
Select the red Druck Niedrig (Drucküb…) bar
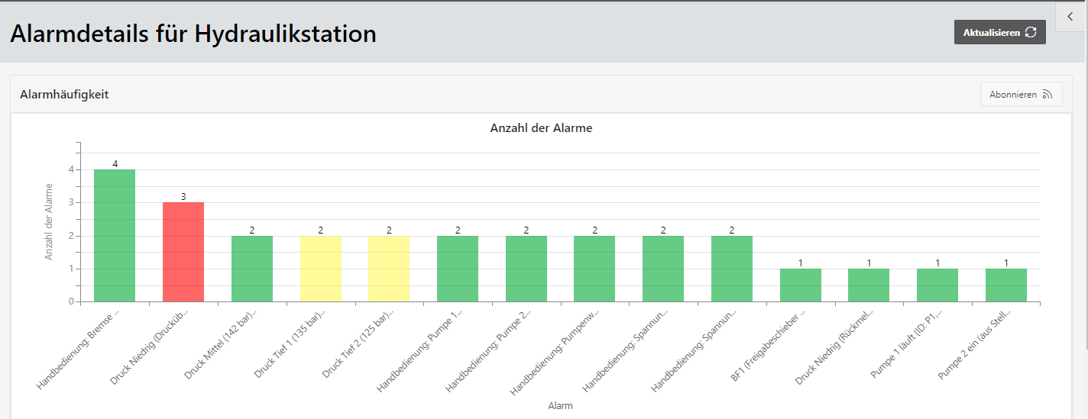tap(183, 252)
